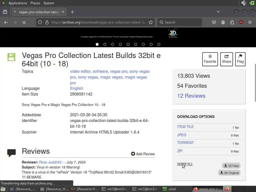Switch to uGet taskbar window
This screenshot has height=192, width=256.
(169, 189)
